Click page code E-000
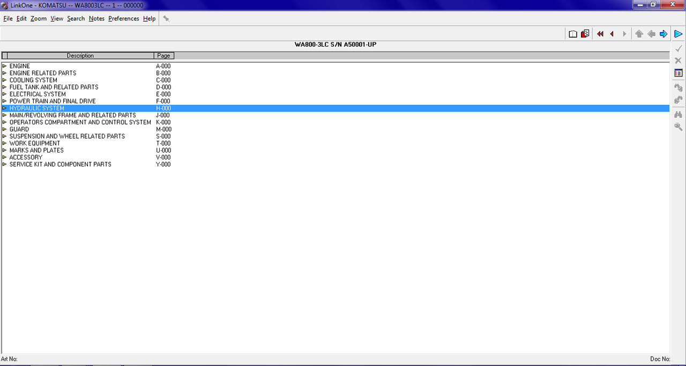The height and width of the screenshot is (366, 686). (163, 94)
